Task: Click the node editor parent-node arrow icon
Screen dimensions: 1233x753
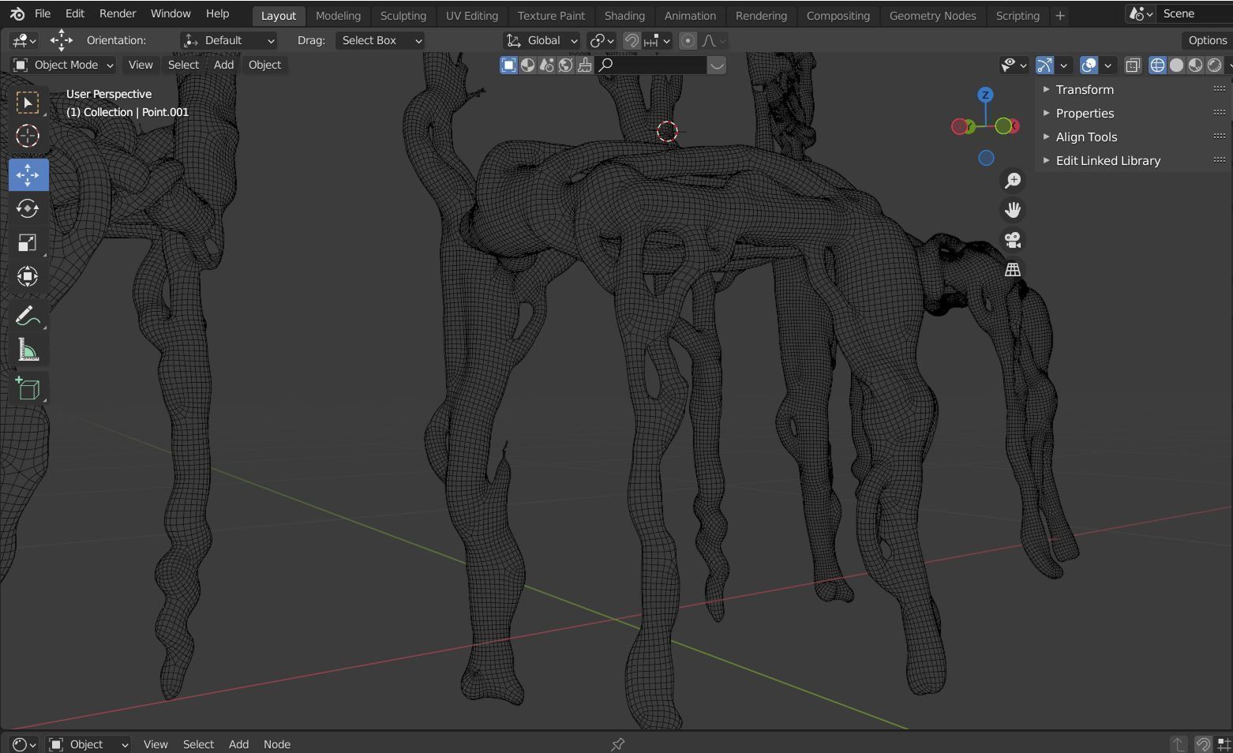Action: [1178, 744]
